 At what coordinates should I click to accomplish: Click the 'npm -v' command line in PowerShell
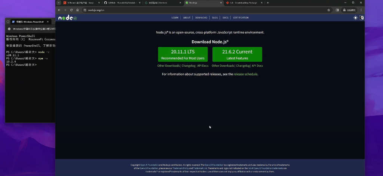[x=27, y=59]
